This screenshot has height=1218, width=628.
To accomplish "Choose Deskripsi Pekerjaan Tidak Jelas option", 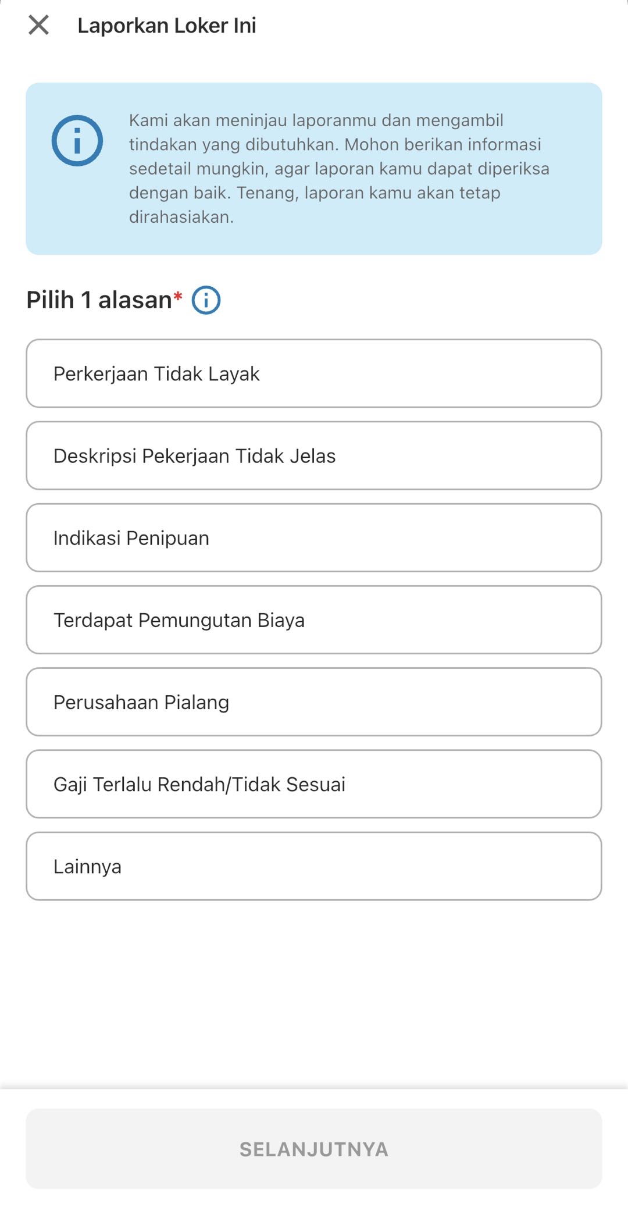I will click(313, 455).
